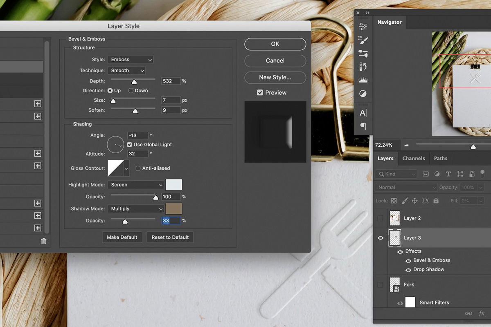Open the Properties panel icon
The width and height of the screenshot is (491, 327).
(363, 26)
